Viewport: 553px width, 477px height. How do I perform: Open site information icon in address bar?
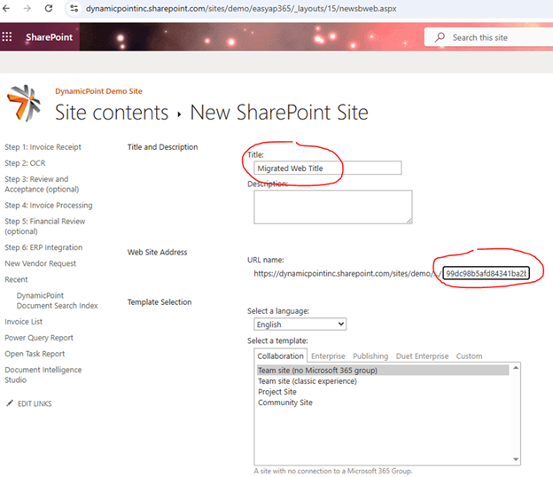74,9
